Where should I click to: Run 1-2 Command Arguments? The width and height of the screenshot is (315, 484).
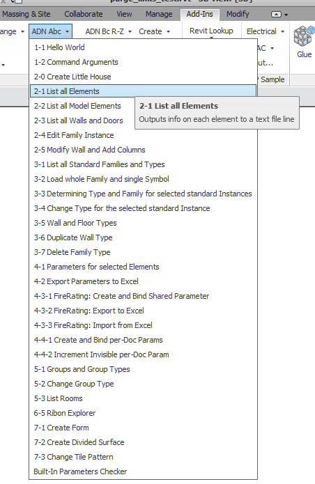coord(144,62)
